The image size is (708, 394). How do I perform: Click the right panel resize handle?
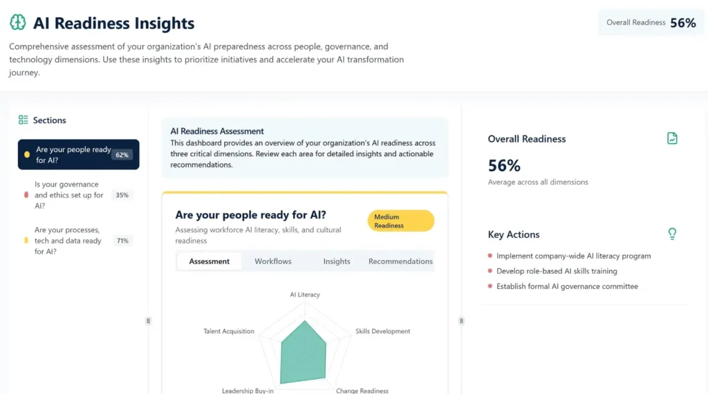click(x=461, y=321)
